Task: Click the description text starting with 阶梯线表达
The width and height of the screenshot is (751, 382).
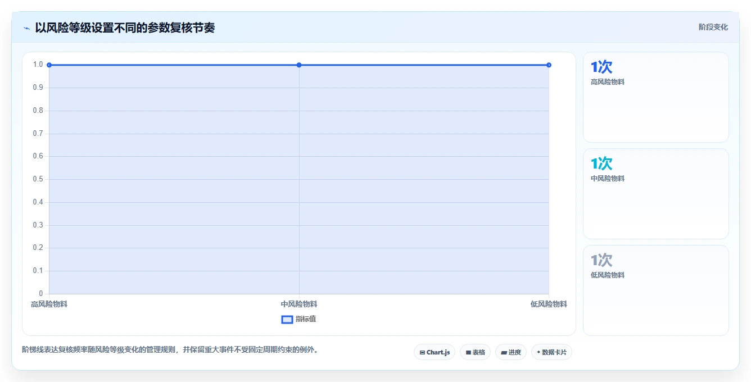Action: 171,349
